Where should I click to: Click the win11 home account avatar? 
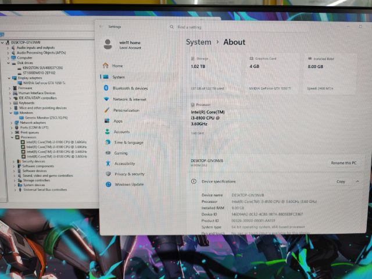[x=108, y=44]
